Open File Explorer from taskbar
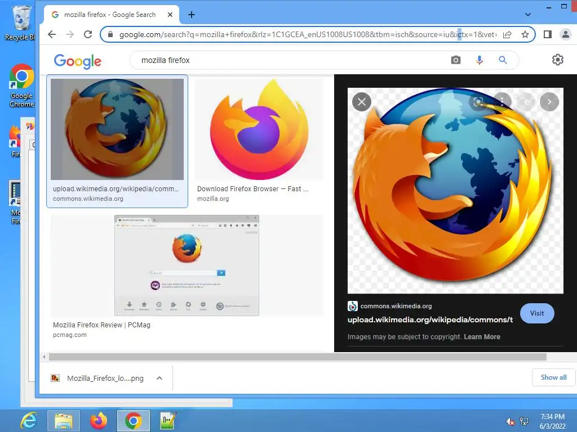Viewport: 577px width, 432px height. pos(63,421)
